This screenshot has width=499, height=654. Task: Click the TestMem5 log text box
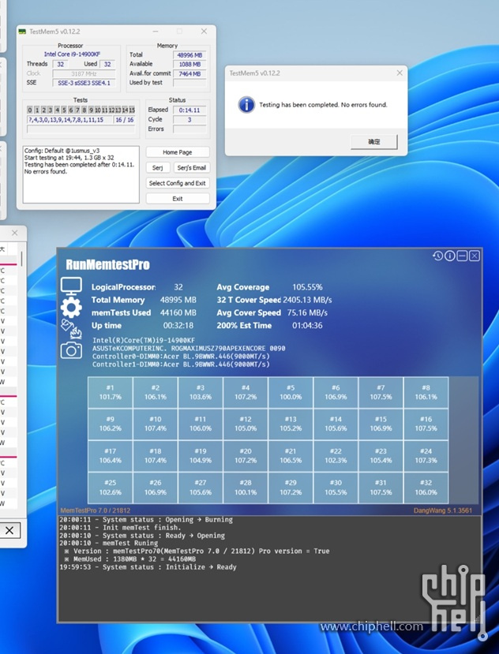[x=81, y=174]
